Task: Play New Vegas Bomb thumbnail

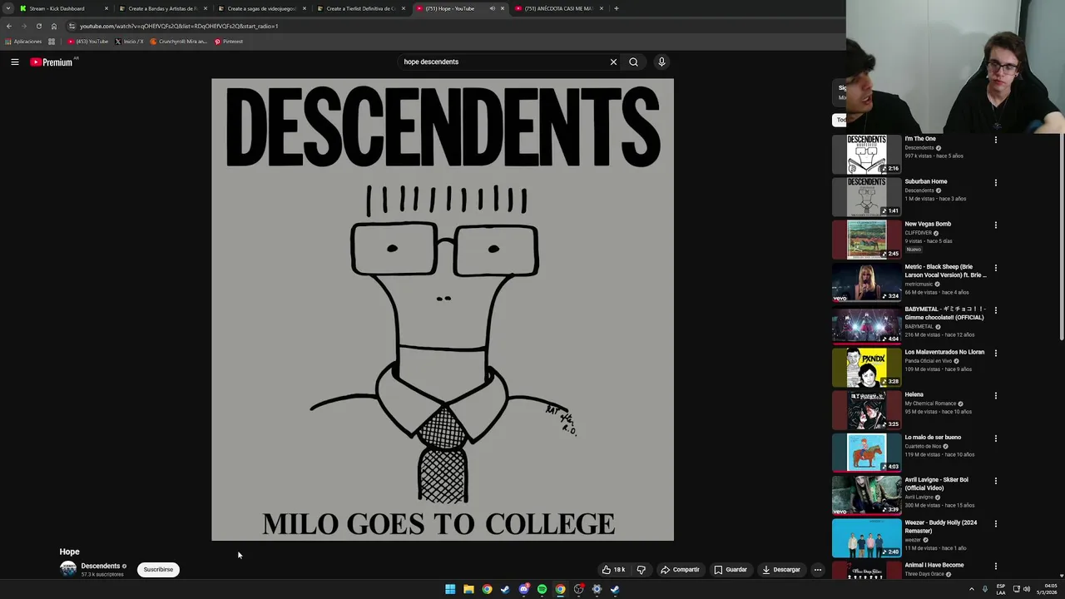Action: click(866, 239)
